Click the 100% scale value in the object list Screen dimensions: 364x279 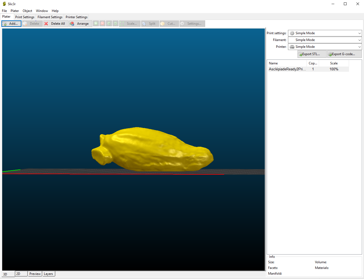click(x=334, y=69)
